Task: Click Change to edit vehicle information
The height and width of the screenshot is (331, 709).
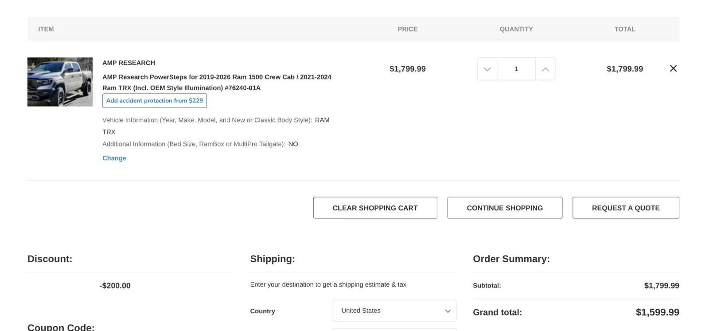Action: tap(114, 158)
